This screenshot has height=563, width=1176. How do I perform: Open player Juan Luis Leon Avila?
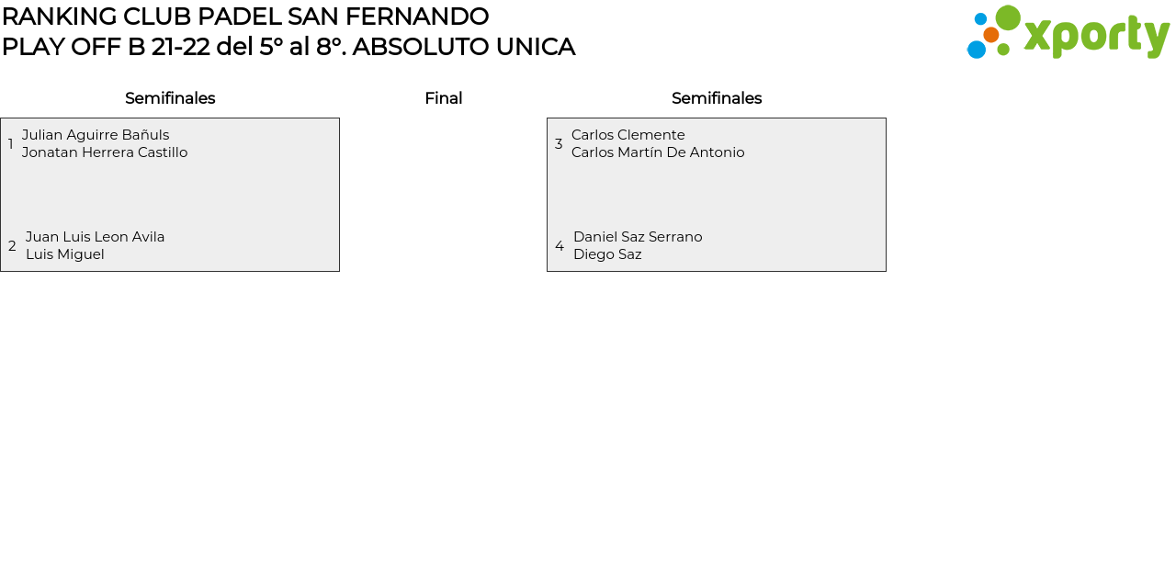[x=96, y=237]
